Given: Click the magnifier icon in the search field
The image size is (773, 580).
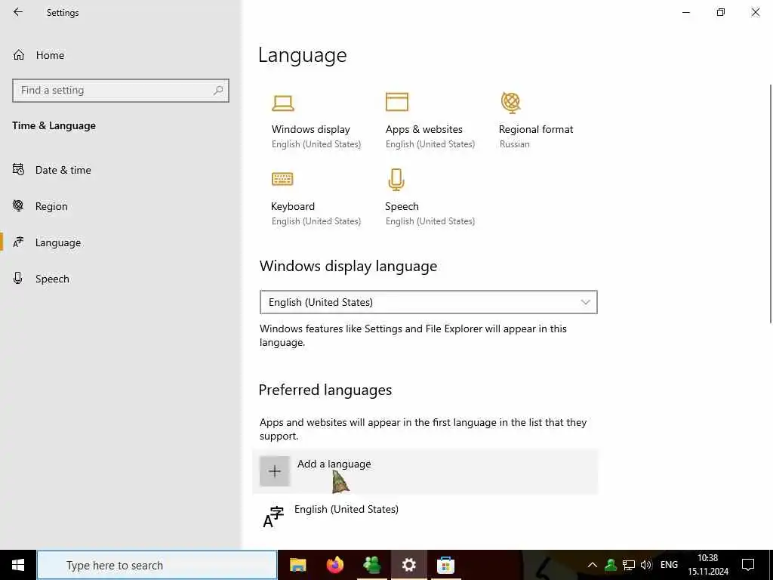Looking at the screenshot, I should coord(218,91).
